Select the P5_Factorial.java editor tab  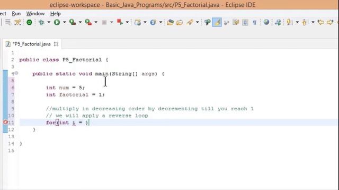[x=32, y=44]
